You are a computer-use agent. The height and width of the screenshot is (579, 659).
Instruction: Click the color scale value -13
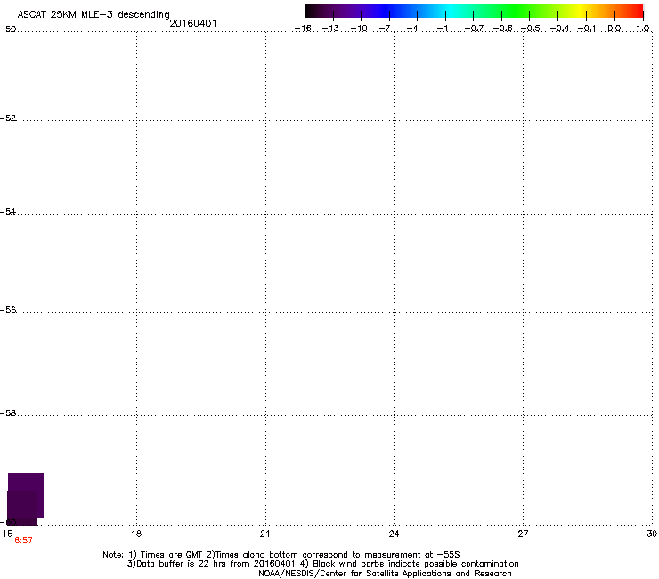click(330, 29)
